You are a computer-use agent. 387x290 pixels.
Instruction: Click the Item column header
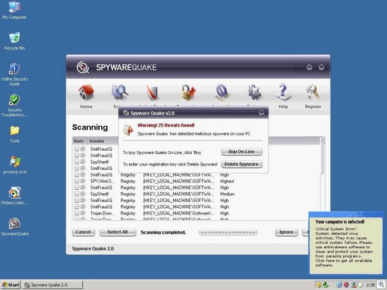click(x=80, y=141)
